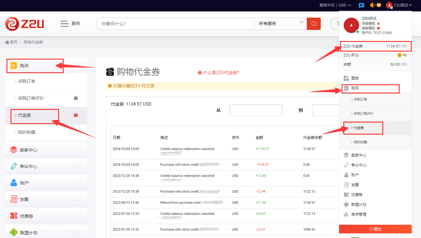
Task: Click the 你要买什么? search box
Action: pyautogui.click(x=175, y=24)
